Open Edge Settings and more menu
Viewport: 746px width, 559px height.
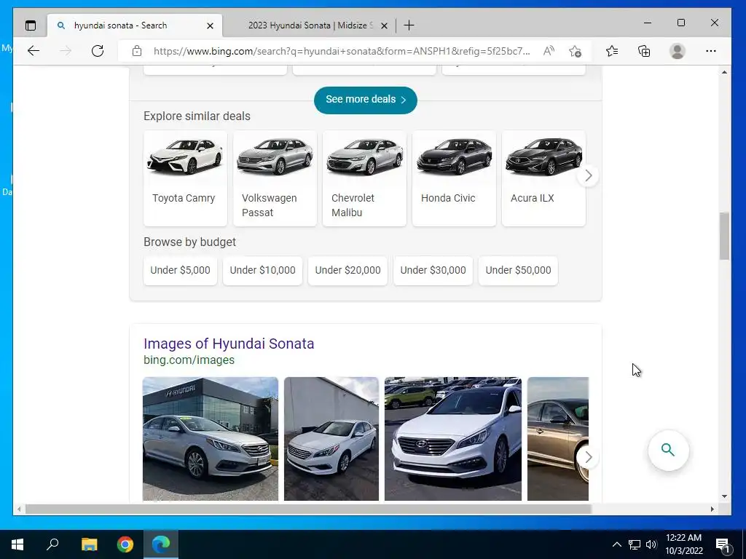click(x=711, y=51)
